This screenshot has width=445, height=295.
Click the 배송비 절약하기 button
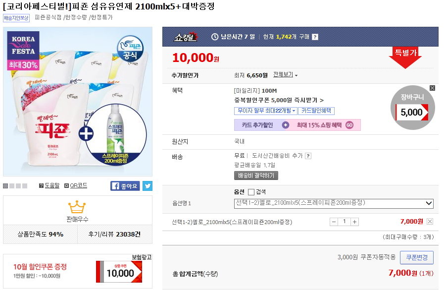[x=256, y=176]
